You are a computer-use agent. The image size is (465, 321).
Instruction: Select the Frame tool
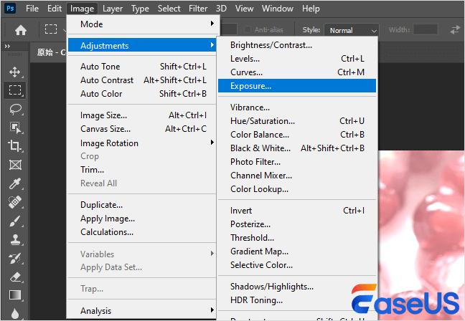14,165
